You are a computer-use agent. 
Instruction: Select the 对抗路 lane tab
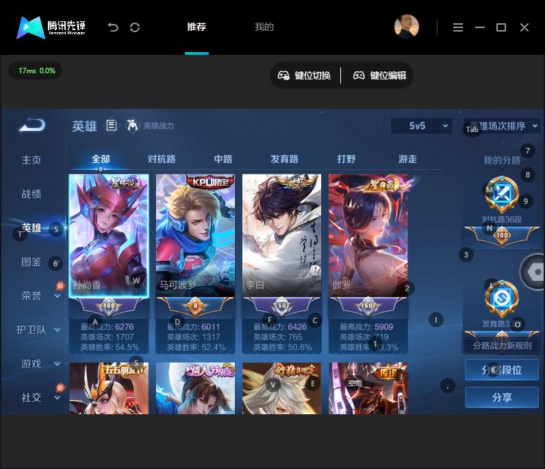coord(162,160)
